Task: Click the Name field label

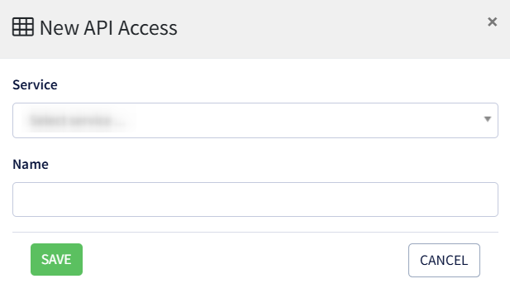Action: pyautogui.click(x=31, y=164)
